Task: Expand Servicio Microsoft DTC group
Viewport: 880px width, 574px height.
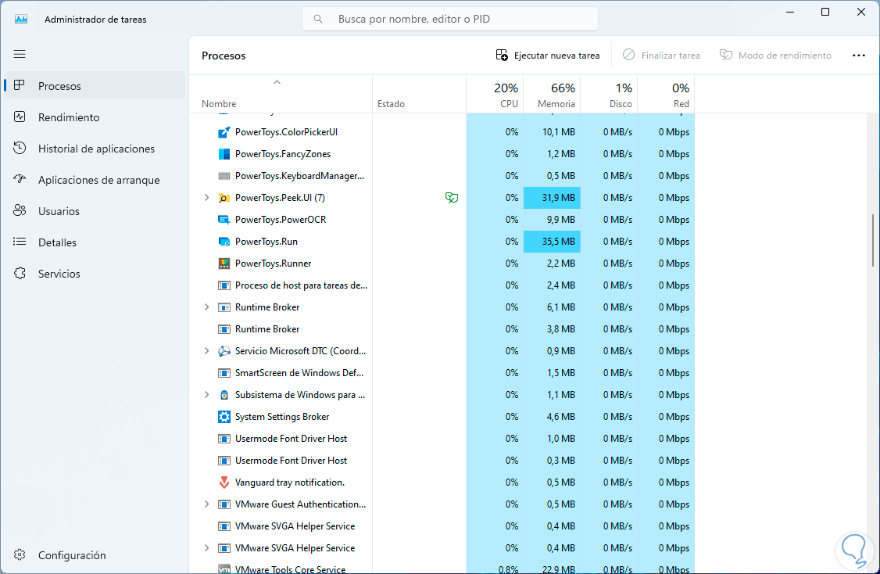Action: [206, 351]
